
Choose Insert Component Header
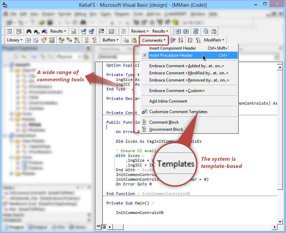(x=189, y=48)
